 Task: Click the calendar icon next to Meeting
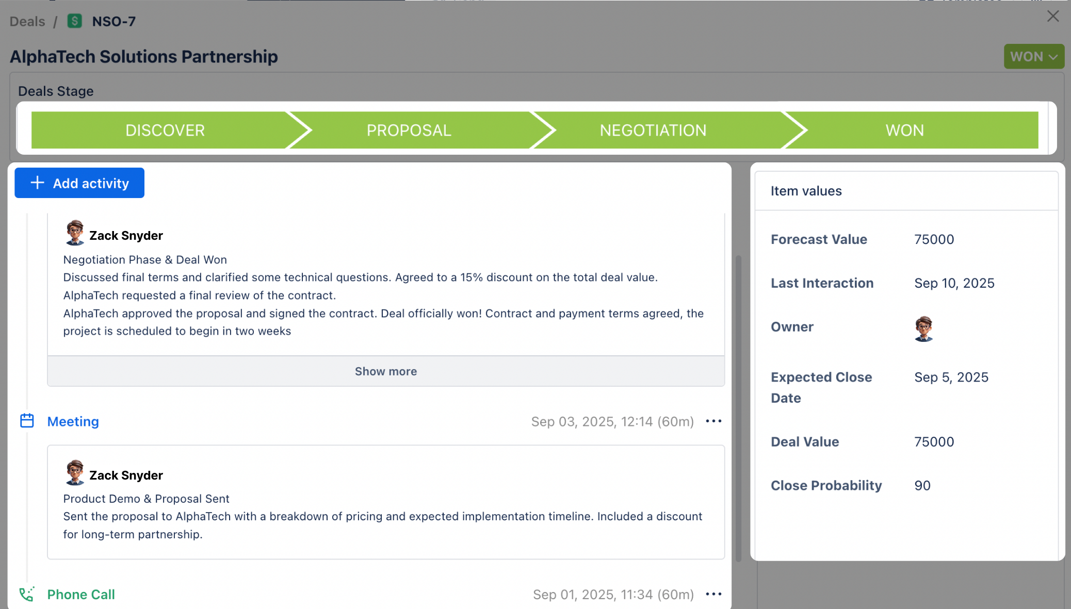[x=27, y=420]
